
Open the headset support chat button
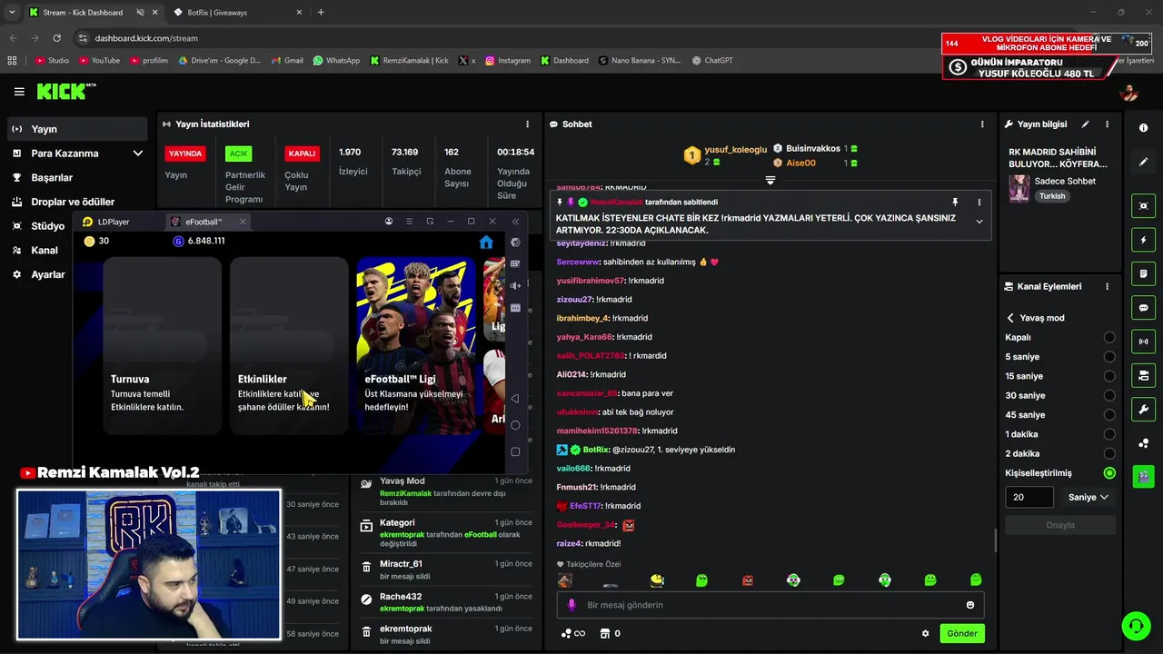pos(1135,626)
